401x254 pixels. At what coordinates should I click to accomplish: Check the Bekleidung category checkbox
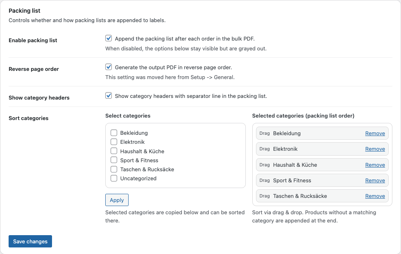tap(114, 133)
